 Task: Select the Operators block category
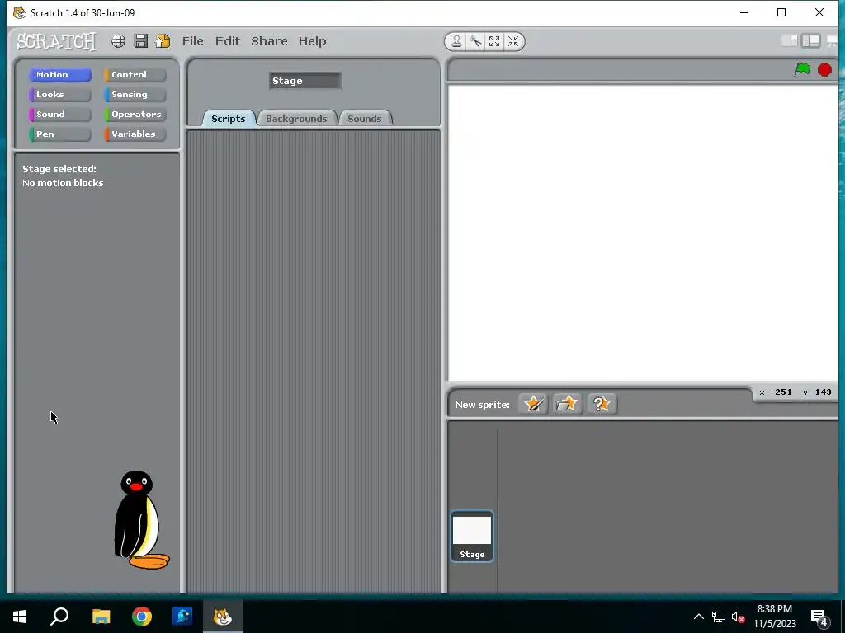[135, 114]
